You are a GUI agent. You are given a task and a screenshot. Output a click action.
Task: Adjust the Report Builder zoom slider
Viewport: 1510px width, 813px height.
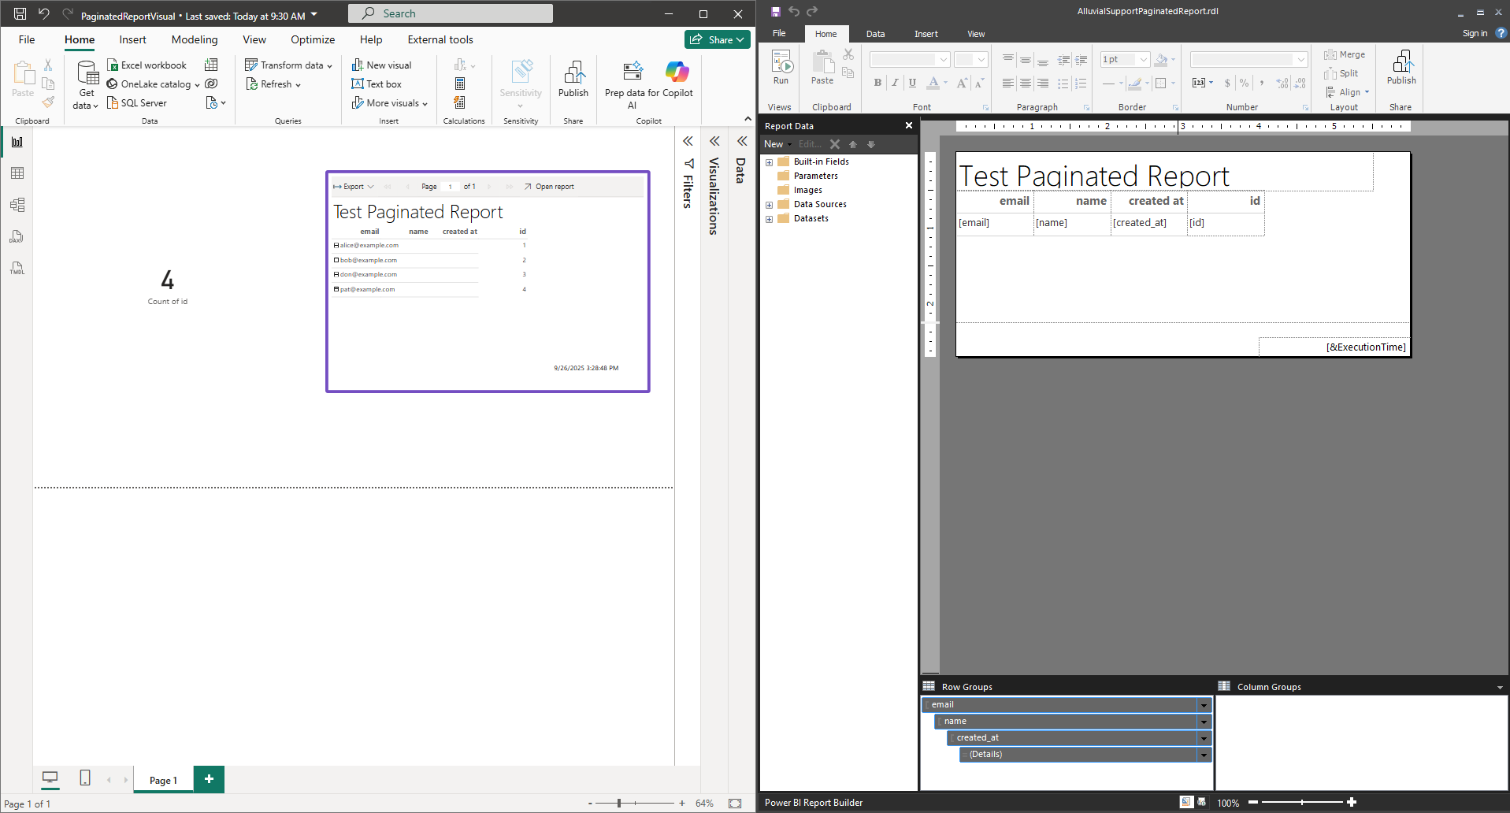[1301, 802]
